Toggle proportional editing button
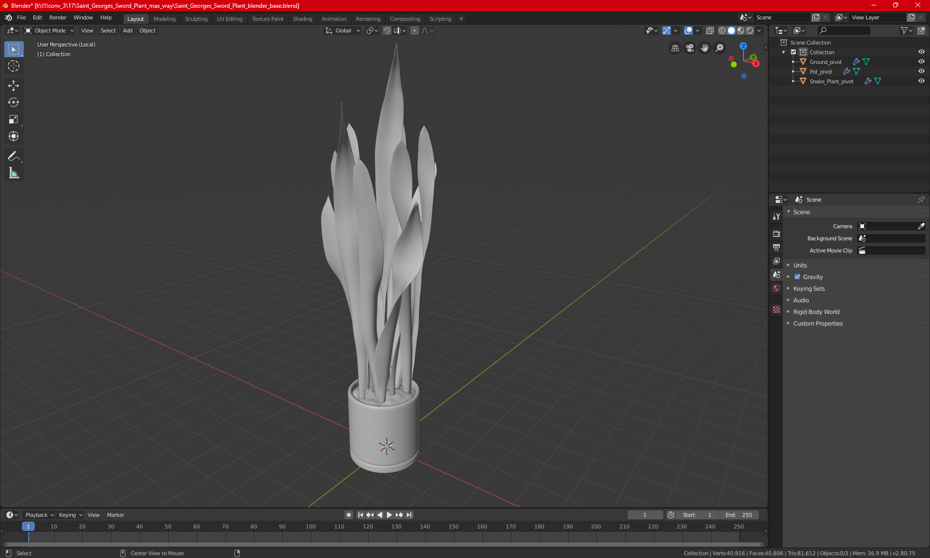 point(415,31)
